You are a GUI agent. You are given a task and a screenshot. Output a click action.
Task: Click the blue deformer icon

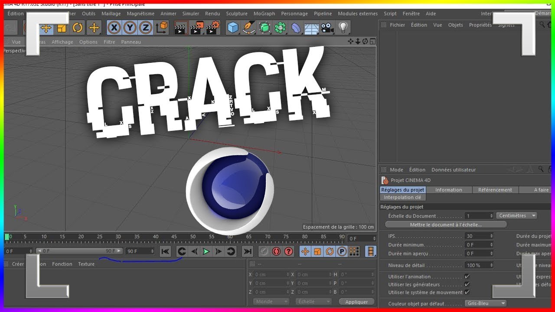[x=296, y=28]
